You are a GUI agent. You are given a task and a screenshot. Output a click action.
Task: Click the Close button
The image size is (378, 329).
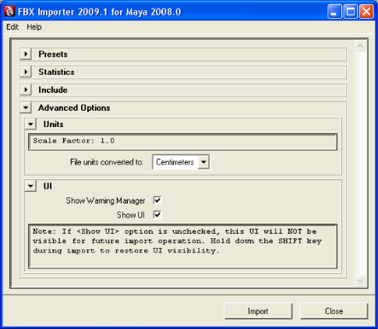pyautogui.click(x=334, y=311)
